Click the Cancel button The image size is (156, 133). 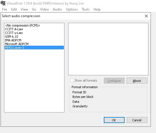pos(137,120)
